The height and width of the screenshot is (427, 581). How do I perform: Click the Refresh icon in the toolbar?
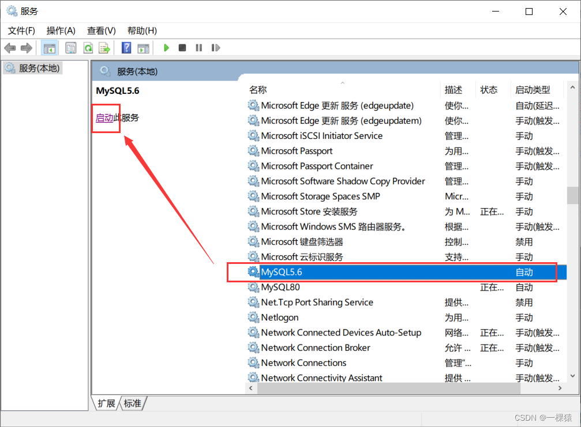click(88, 48)
